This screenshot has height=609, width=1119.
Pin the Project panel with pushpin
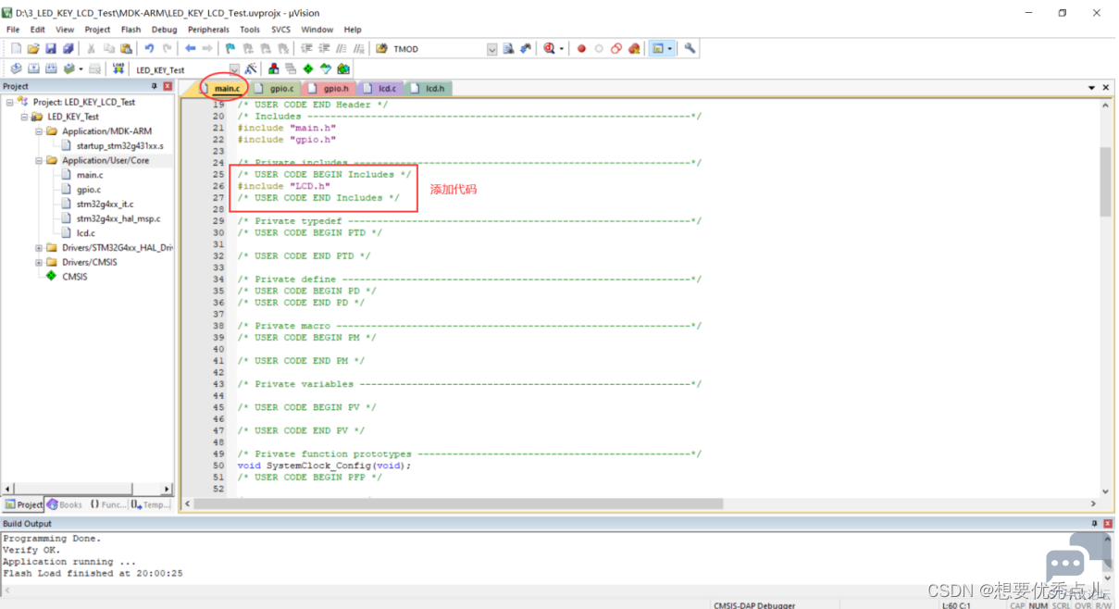tap(155, 86)
